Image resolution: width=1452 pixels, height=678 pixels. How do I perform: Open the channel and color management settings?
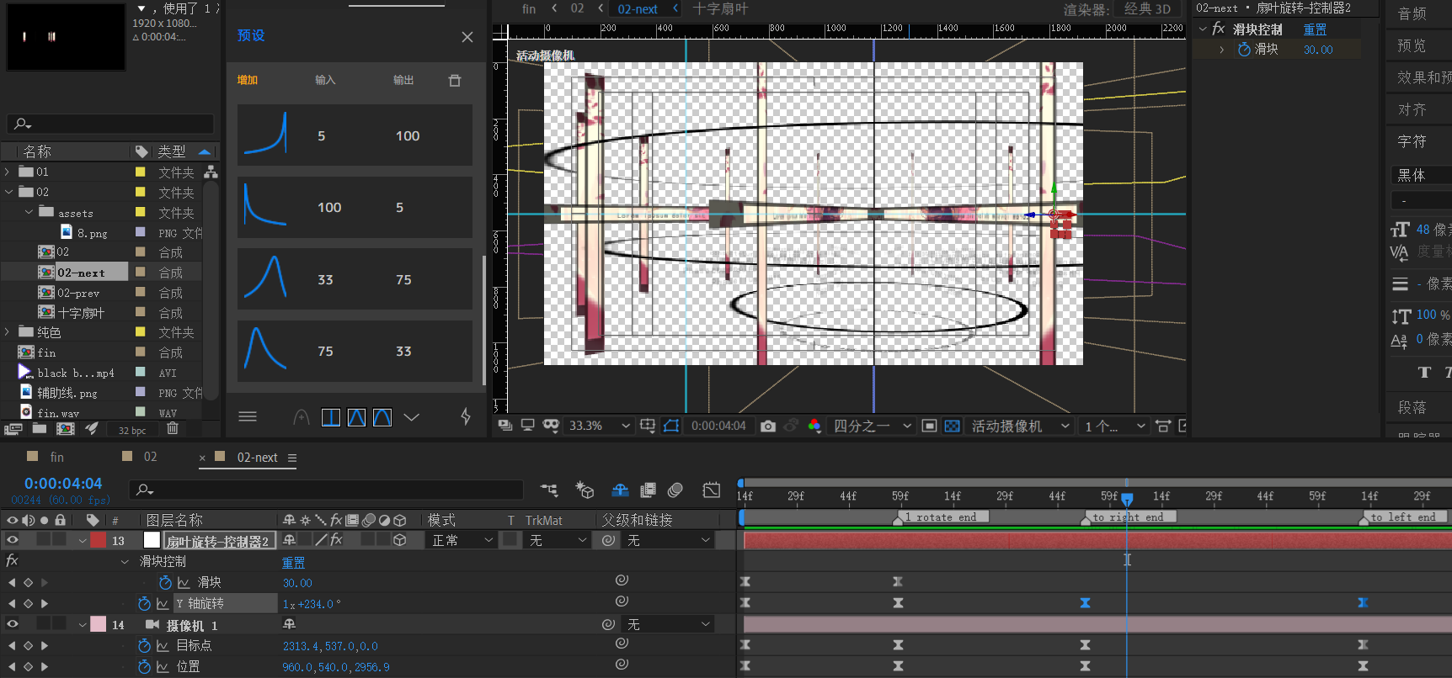click(x=814, y=426)
